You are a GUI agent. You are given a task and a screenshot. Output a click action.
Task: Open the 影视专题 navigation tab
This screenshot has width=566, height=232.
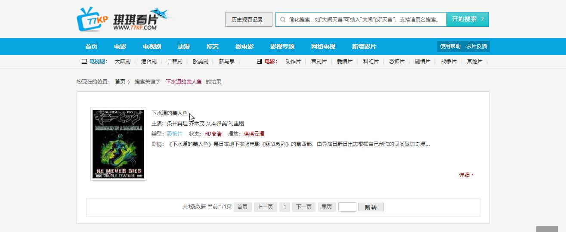click(282, 46)
